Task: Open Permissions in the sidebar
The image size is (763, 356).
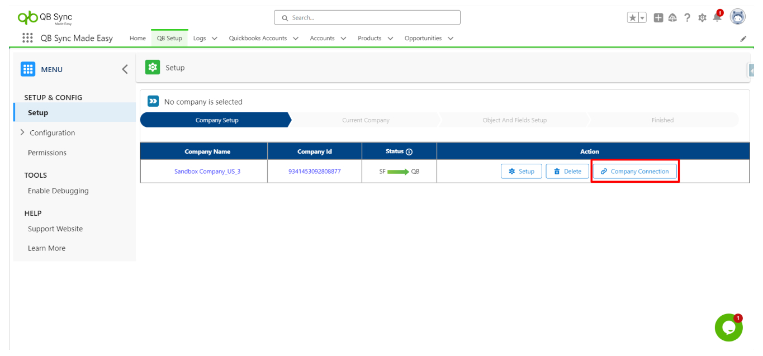Action: coord(47,153)
